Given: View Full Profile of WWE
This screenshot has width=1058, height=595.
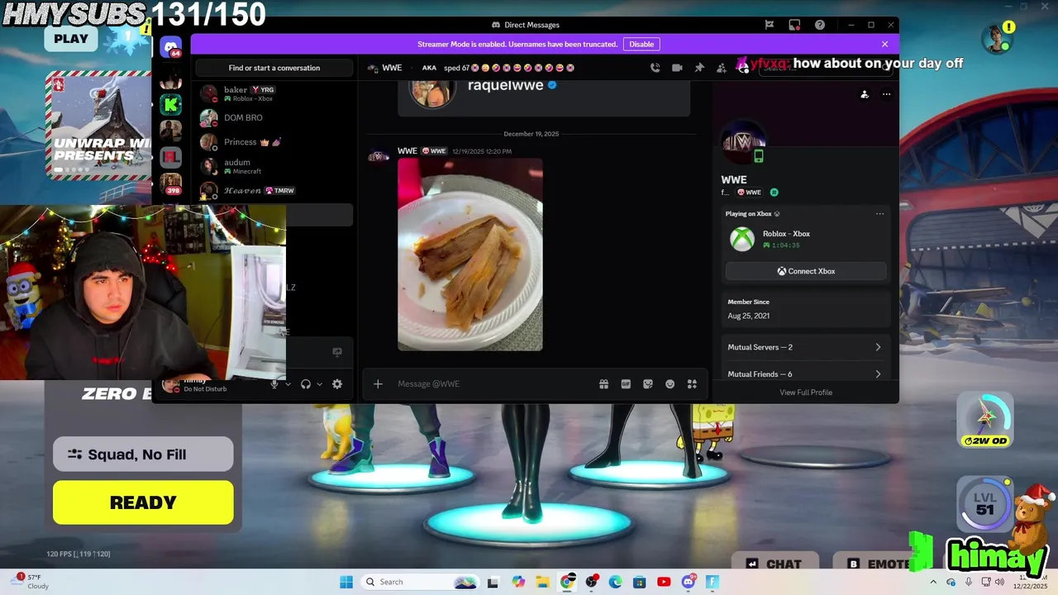Looking at the screenshot, I should point(806,393).
